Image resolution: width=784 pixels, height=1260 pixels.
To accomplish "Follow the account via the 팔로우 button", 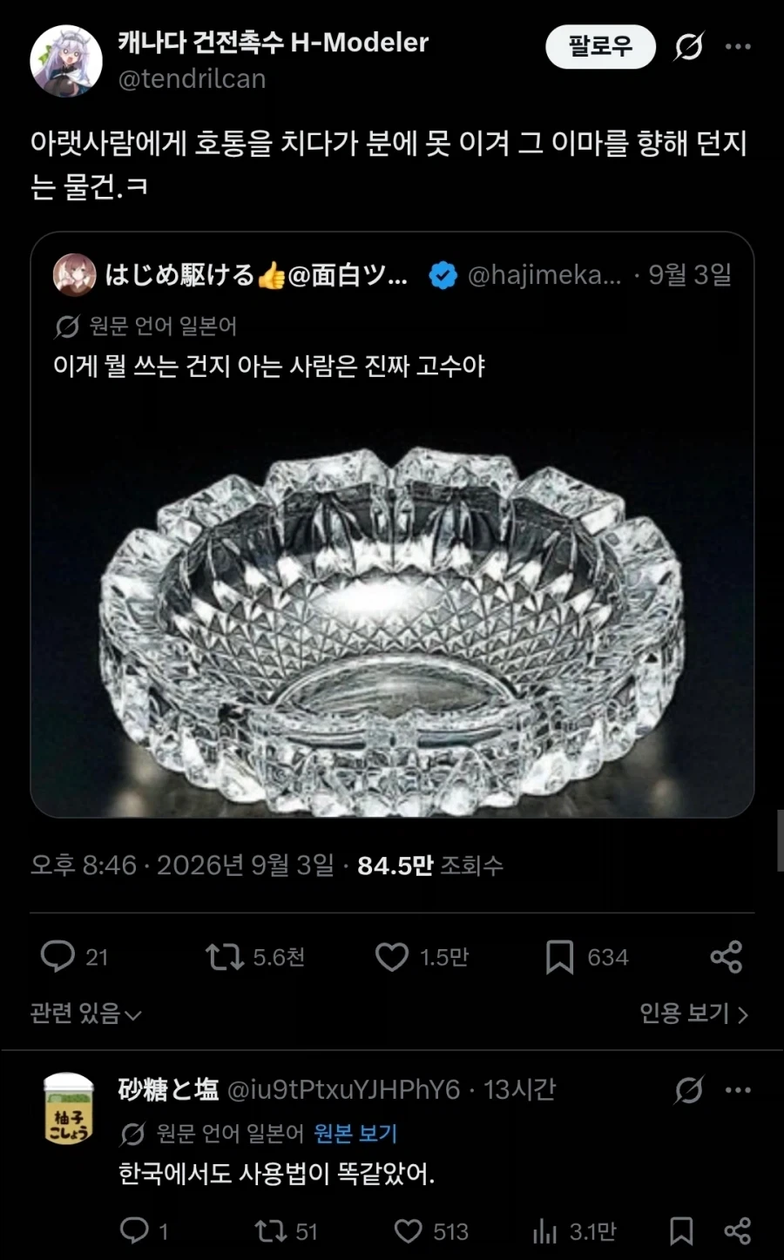I will (600, 46).
